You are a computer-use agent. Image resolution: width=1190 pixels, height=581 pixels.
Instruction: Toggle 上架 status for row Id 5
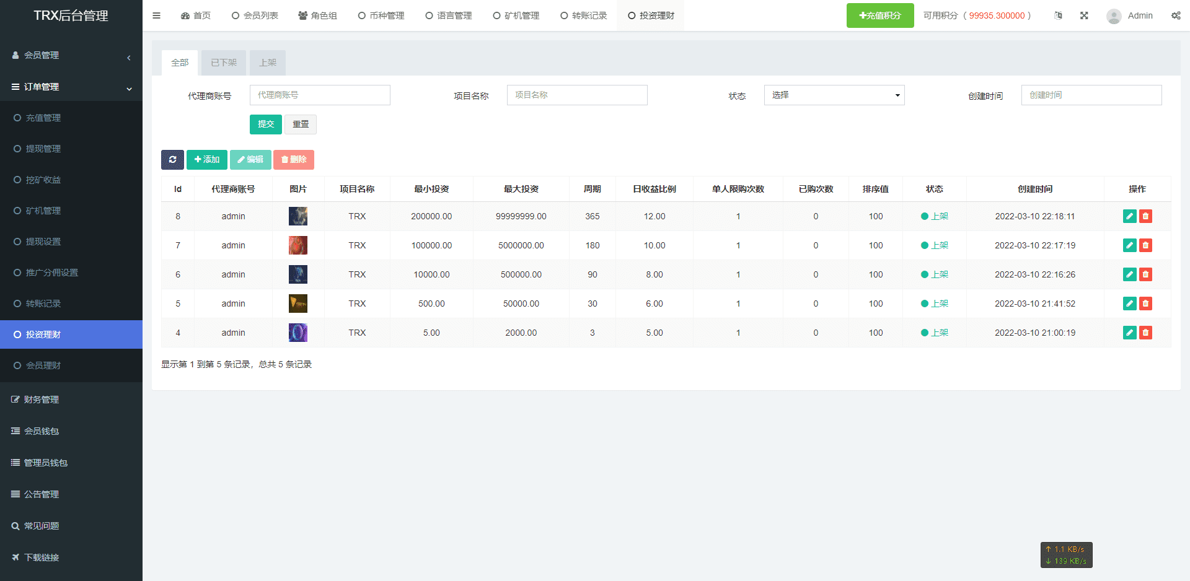click(x=935, y=304)
